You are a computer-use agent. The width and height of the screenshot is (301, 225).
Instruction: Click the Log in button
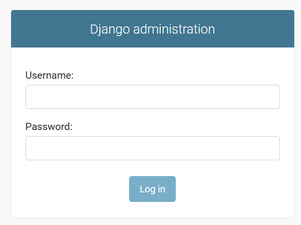(x=152, y=189)
